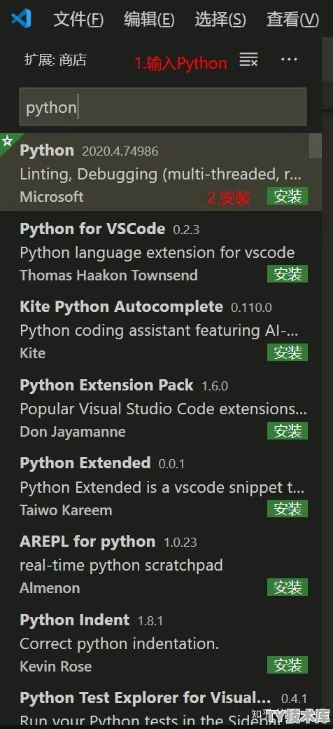333x729 pixels.
Task: Install Python Extended by Taiwo Kareem
Action: click(288, 509)
